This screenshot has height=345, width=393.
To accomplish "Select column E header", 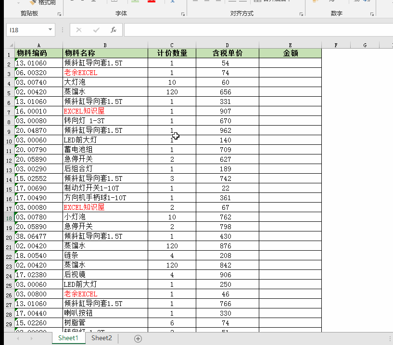I will point(290,45).
